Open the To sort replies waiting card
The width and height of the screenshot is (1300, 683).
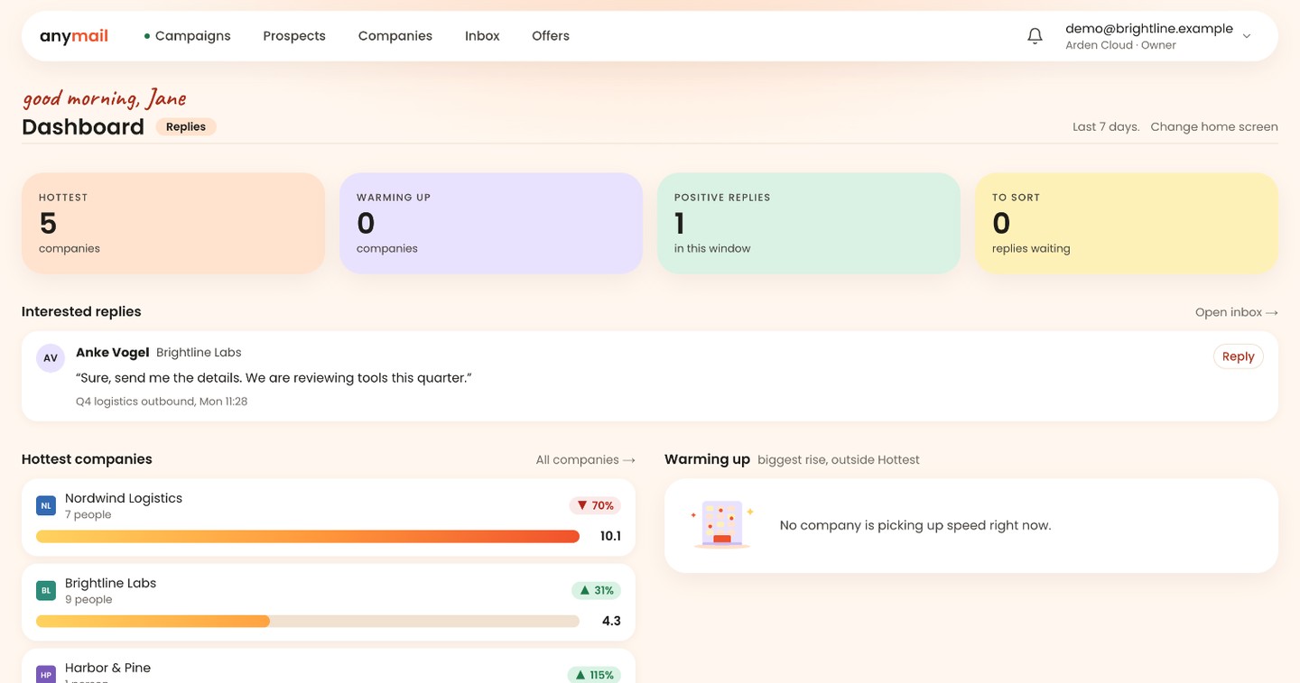point(1127,223)
